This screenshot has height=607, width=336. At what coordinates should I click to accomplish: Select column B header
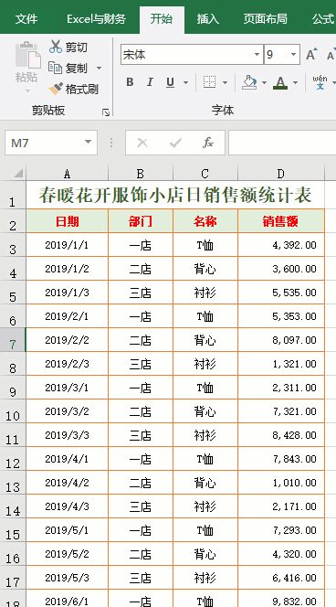(x=141, y=174)
